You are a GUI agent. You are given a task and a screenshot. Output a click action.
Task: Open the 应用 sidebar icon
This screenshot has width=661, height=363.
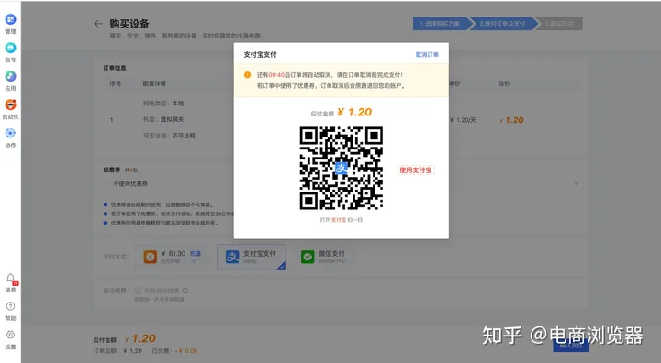pos(10,76)
